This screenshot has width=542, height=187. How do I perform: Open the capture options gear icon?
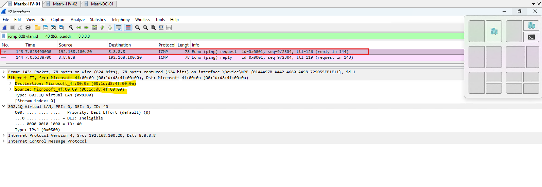click(28, 27)
